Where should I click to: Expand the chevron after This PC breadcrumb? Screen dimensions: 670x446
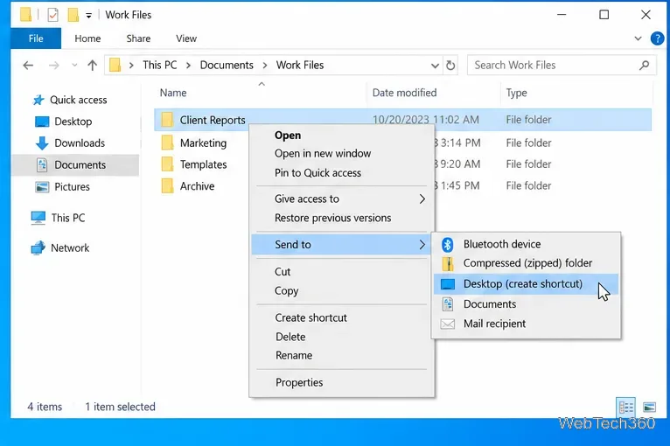tap(188, 66)
